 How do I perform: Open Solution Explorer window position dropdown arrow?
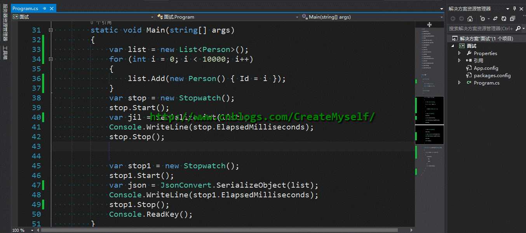click(508, 9)
